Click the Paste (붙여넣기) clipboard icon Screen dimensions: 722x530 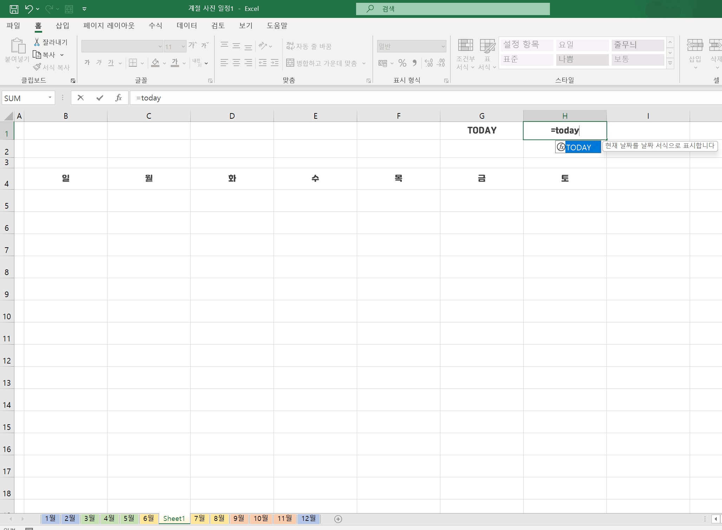pos(18,46)
